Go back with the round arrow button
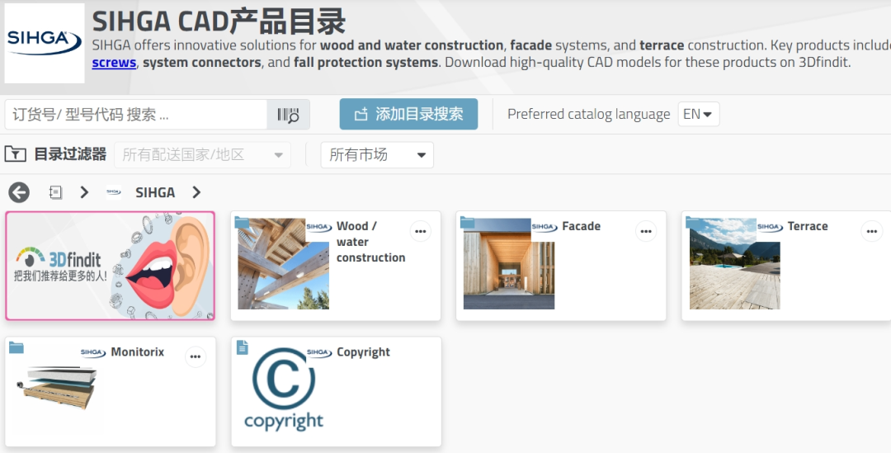This screenshot has height=453, width=891. pyautogui.click(x=19, y=192)
